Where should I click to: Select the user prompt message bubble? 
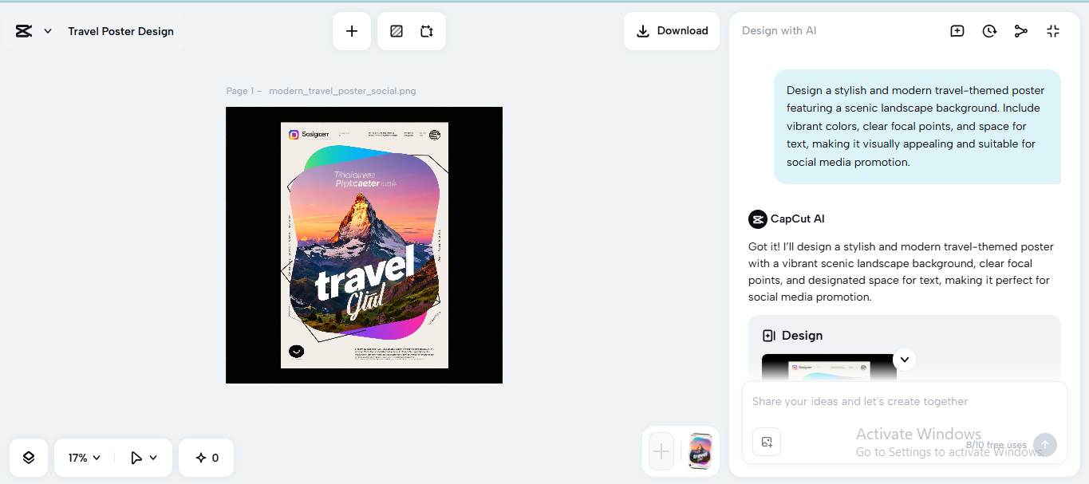(917, 126)
